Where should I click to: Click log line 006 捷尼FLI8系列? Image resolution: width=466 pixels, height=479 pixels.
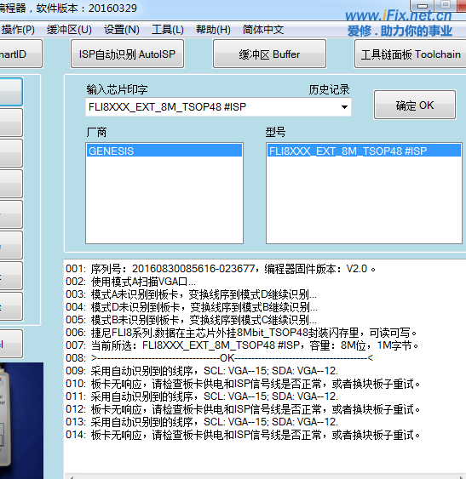pos(241,333)
